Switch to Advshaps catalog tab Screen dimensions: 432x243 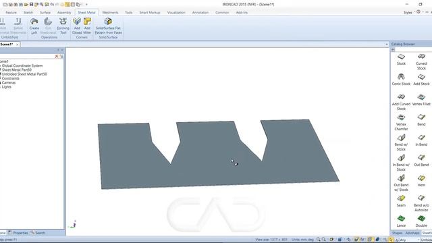point(412,233)
